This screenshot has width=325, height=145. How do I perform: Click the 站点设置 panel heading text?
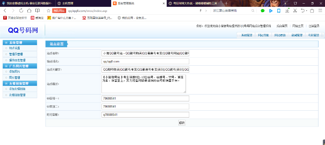(x=57, y=44)
